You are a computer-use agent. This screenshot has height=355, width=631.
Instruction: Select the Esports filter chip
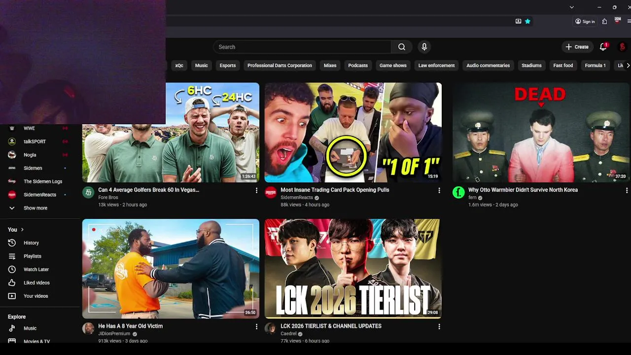tap(228, 65)
